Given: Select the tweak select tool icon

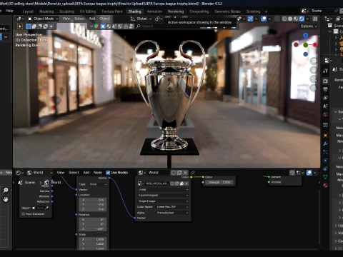Looking at the screenshot, I should coord(20,26).
